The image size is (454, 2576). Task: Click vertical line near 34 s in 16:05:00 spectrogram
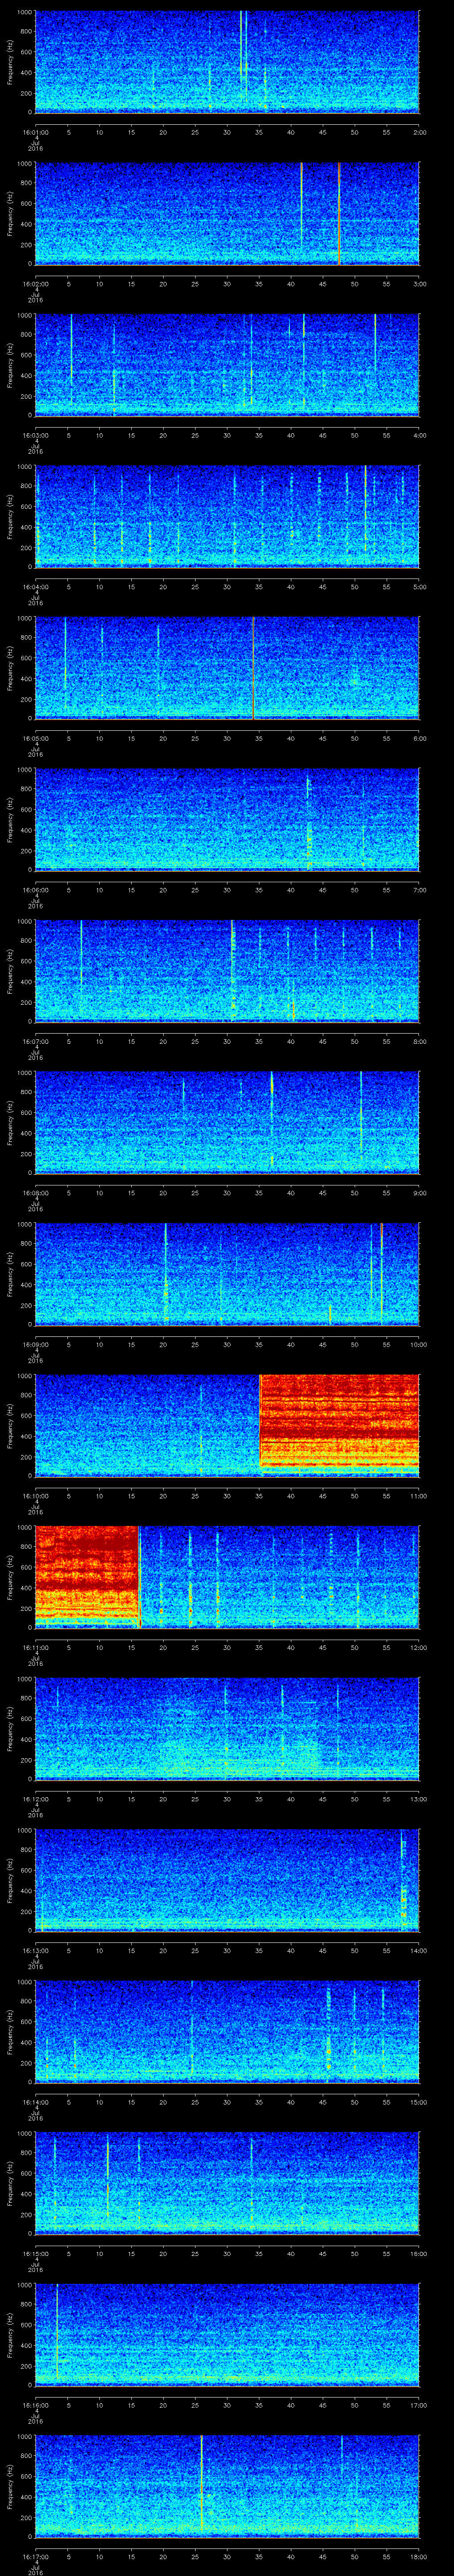(254, 668)
